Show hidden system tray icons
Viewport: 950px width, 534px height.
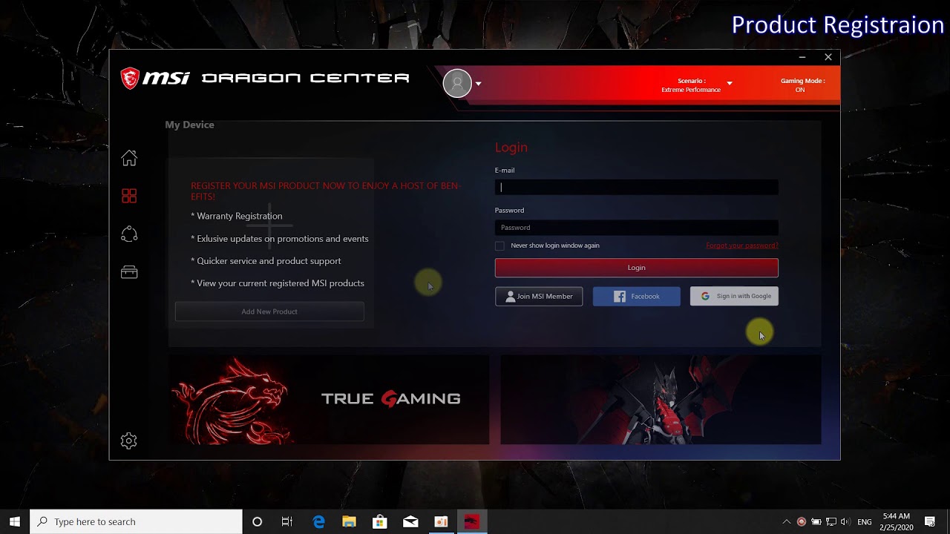coord(786,521)
